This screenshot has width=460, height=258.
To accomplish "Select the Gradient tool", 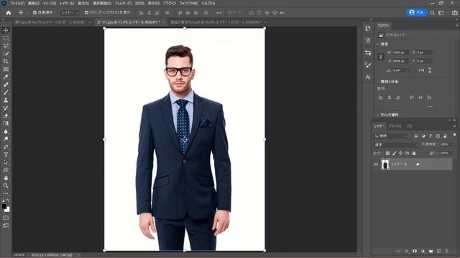I will (6, 123).
